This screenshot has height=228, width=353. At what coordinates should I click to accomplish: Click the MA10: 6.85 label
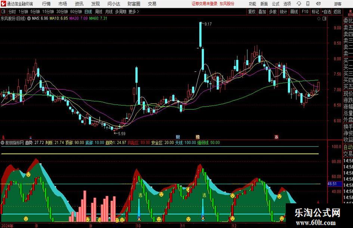pyautogui.click(x=59, y=18)
